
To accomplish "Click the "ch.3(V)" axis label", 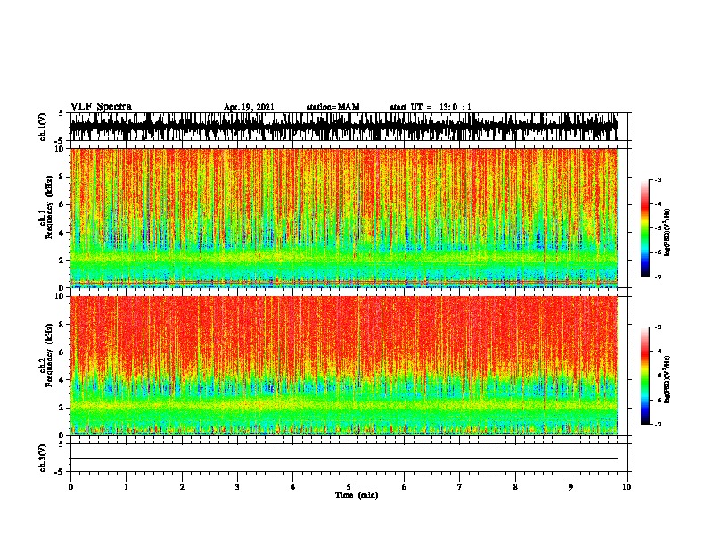I will (42, 458).
